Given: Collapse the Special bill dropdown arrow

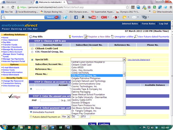Looking at the screenshot, I should (124, 59).
